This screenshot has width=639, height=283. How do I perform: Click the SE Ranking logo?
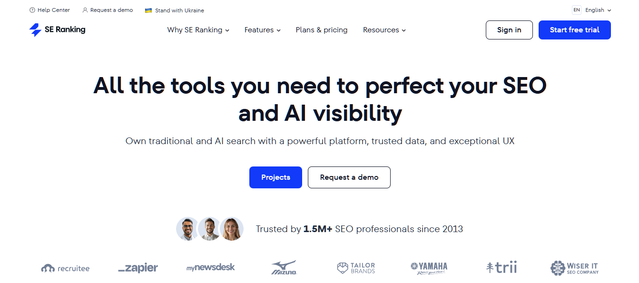point(57,29)
